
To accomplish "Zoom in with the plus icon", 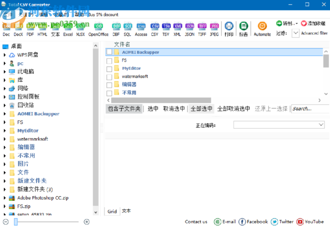I will [87, 222].
